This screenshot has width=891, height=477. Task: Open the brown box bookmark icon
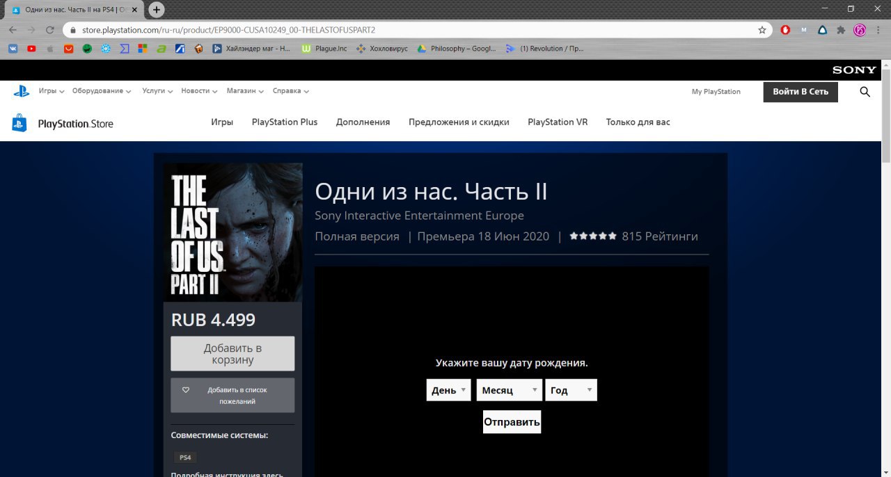[199, 49]
